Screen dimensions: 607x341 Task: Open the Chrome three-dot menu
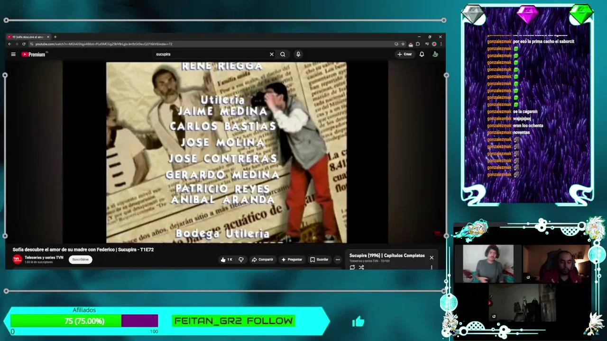[x=441, y=44]
